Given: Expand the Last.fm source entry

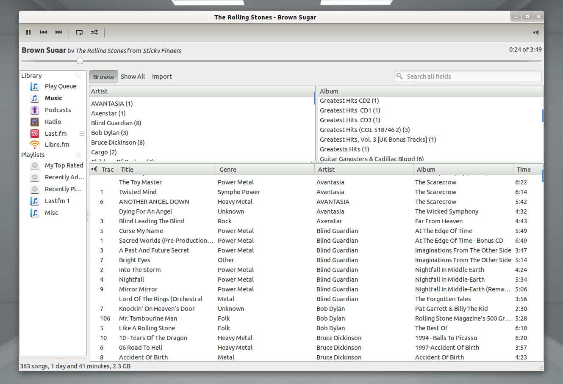Looking at the screenshot, I should [82, 134].
